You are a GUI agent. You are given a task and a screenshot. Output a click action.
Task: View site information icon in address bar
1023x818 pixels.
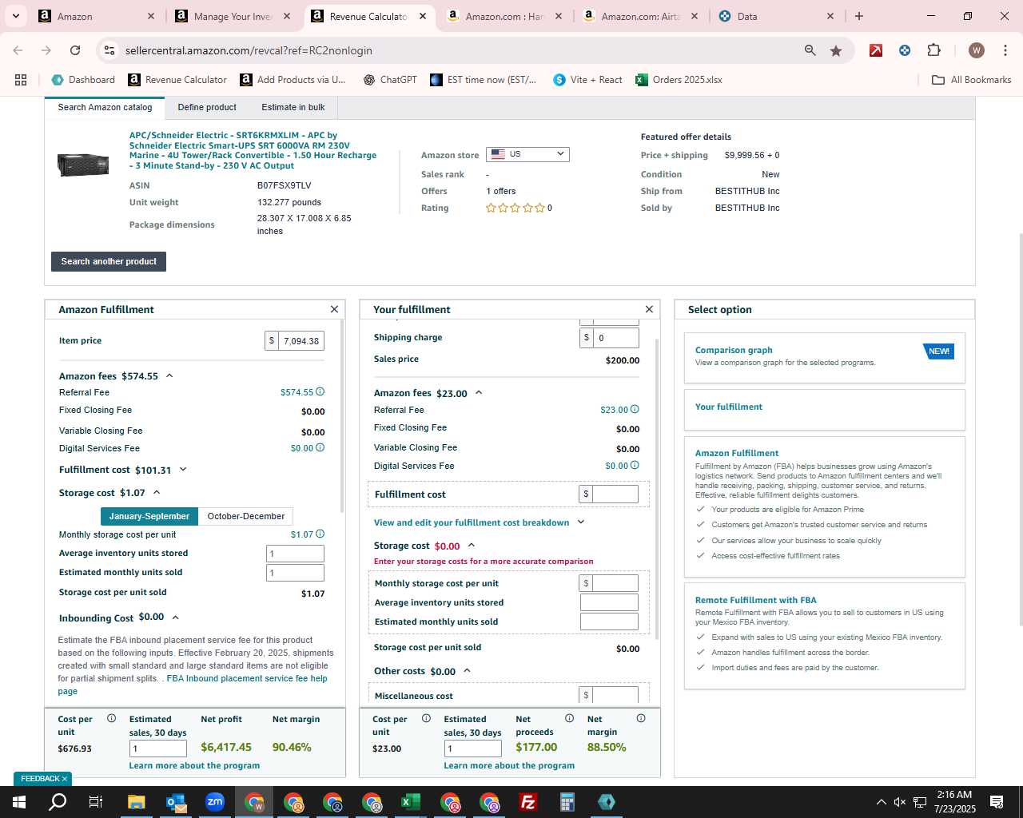tap(109, 50)
